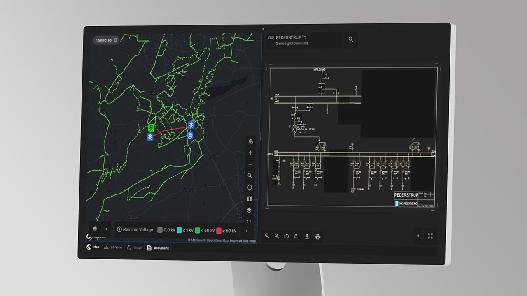The height and width of the screenshot is (296, 527).
Task: Toggle the map layers stack in right toolbar
Action: point(249,210)
